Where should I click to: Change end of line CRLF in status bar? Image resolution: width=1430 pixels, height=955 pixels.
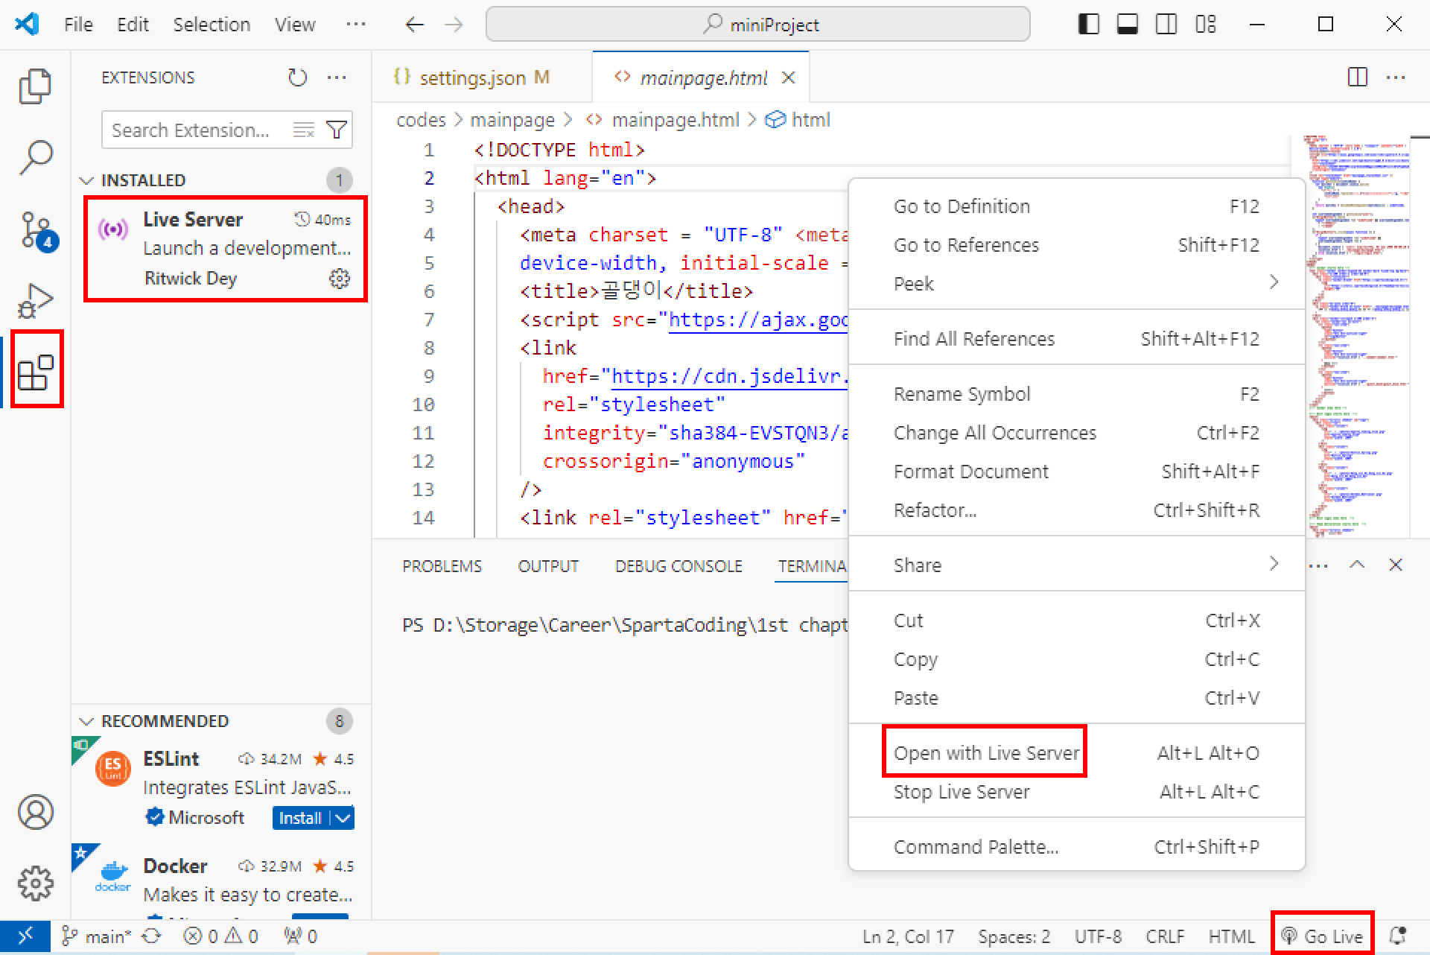pyautogui.click(x=1166, y=936)
